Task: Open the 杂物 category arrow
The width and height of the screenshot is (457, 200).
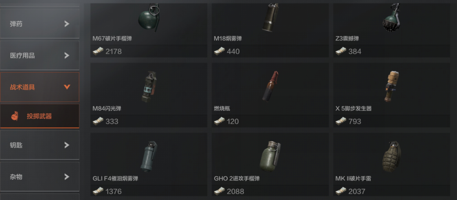Action: (67, 176)
